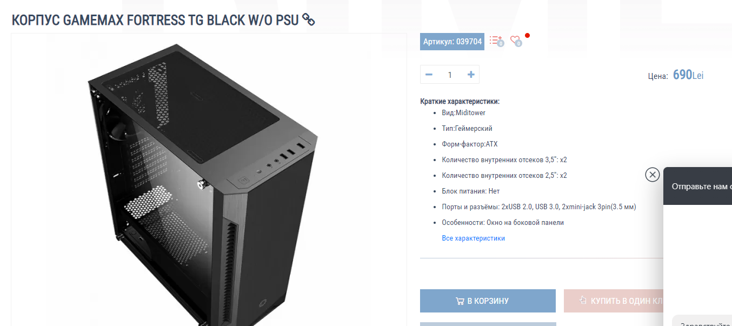Image resolution: width=732 pixels, height=326 pixels.
Task: Add product to the comparison list icon
Action: pyautogui.click(x=496, y=41)
